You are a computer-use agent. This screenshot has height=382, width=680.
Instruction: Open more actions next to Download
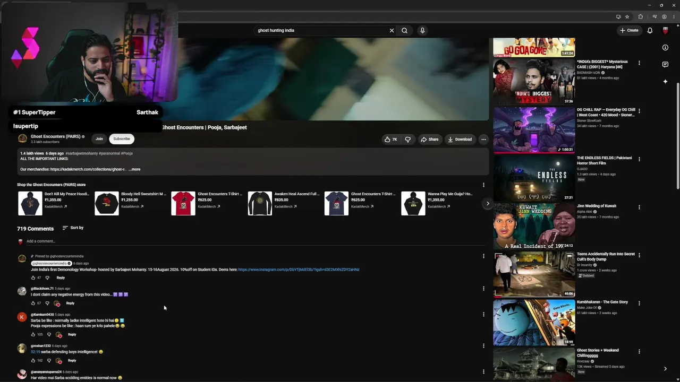[483, 139]
